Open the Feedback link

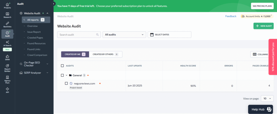click(x=231, y=16)
